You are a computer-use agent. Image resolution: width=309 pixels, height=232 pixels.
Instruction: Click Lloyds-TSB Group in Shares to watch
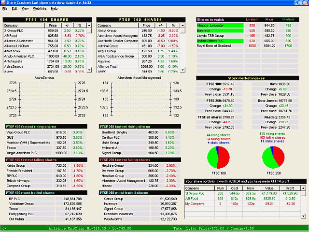220,36
